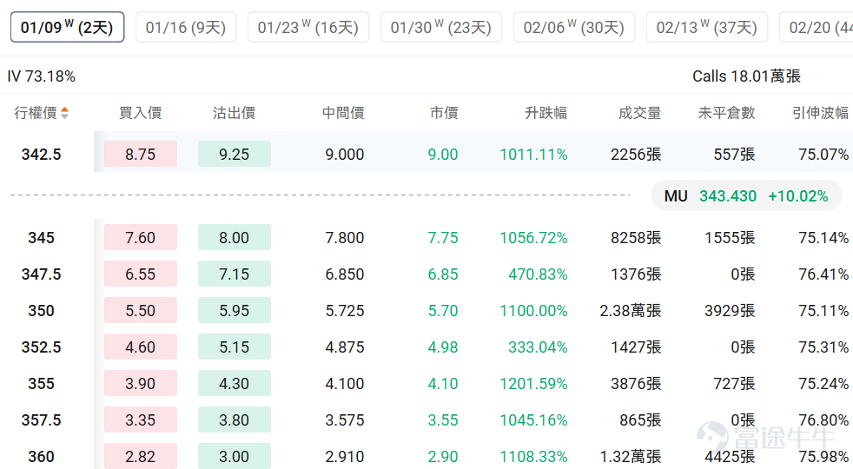
Task: Click ask price 3.80 for strike 357.5
Action: pyautogui.click(x=234, y=419)
